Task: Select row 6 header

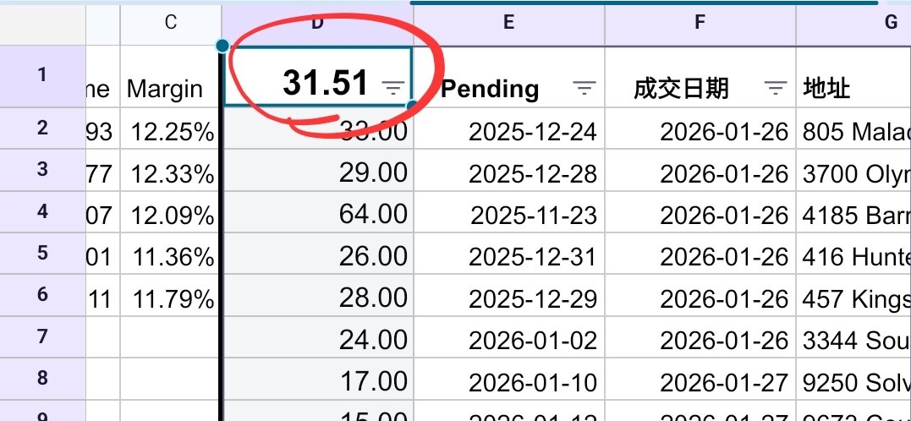Action: (42, 295)
